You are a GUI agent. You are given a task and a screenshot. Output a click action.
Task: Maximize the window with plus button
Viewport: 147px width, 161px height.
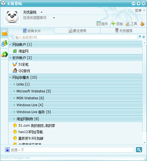138,4
